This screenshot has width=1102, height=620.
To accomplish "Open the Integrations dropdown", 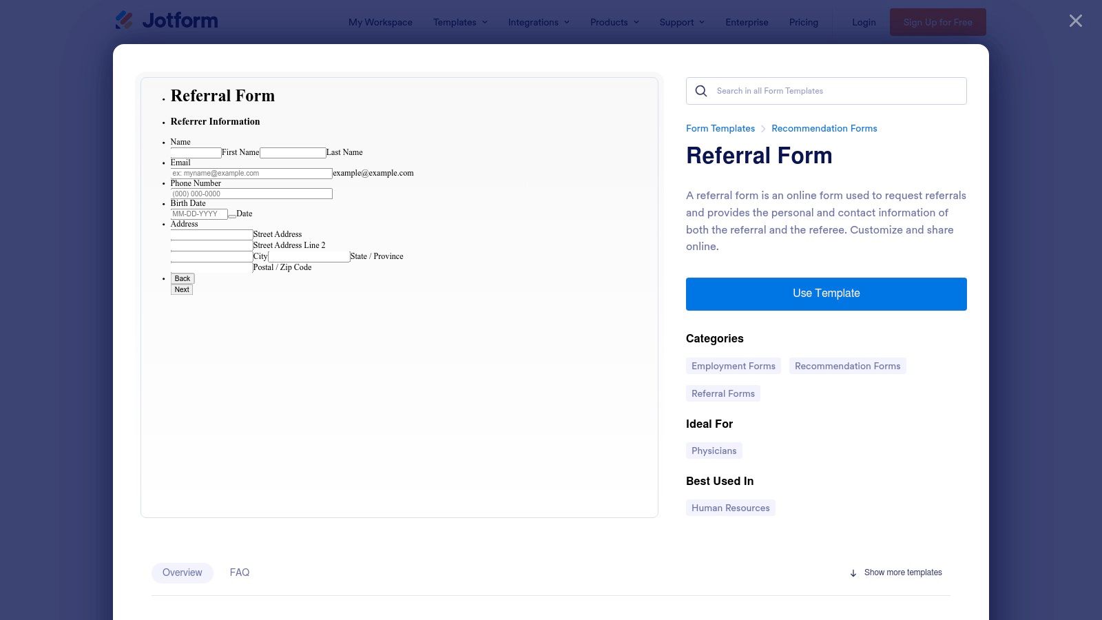I will tap(538, 22).
